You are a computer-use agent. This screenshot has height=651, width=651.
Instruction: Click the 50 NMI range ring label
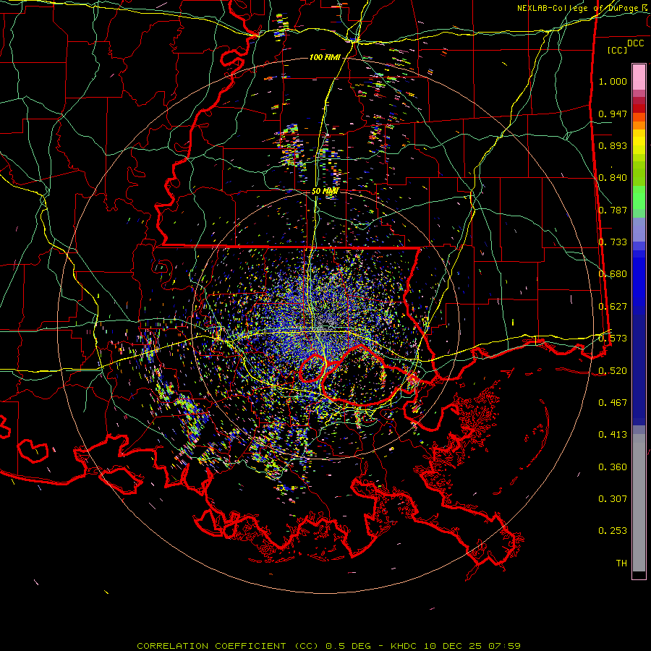pyautogui.click(x=325, y=191)
